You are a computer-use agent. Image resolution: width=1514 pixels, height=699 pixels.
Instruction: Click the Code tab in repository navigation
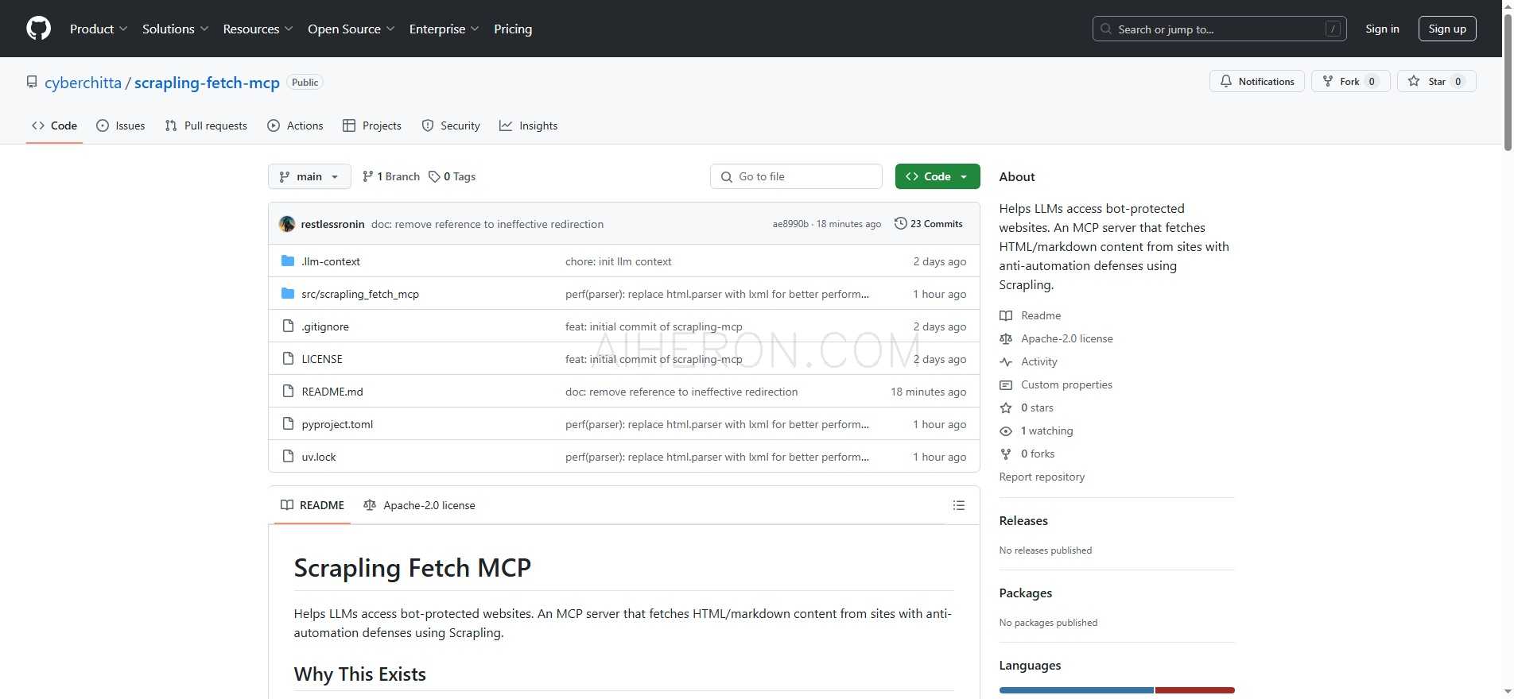click(x=54, y=126)
